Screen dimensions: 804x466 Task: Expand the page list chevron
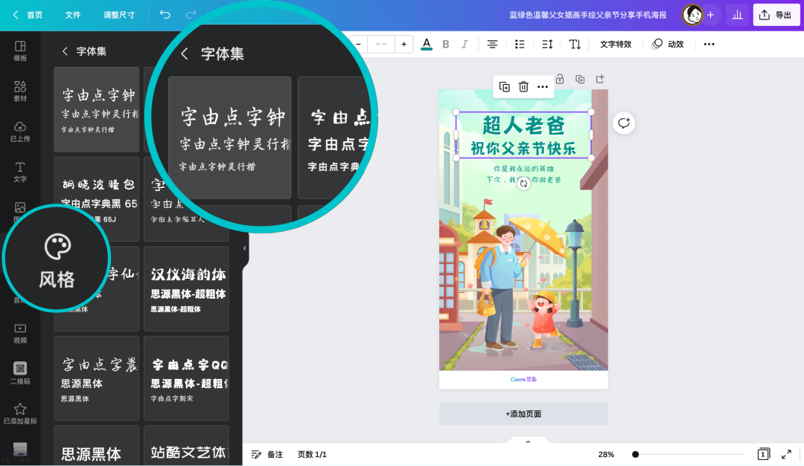pyautogui.click(x=528, y=442)
